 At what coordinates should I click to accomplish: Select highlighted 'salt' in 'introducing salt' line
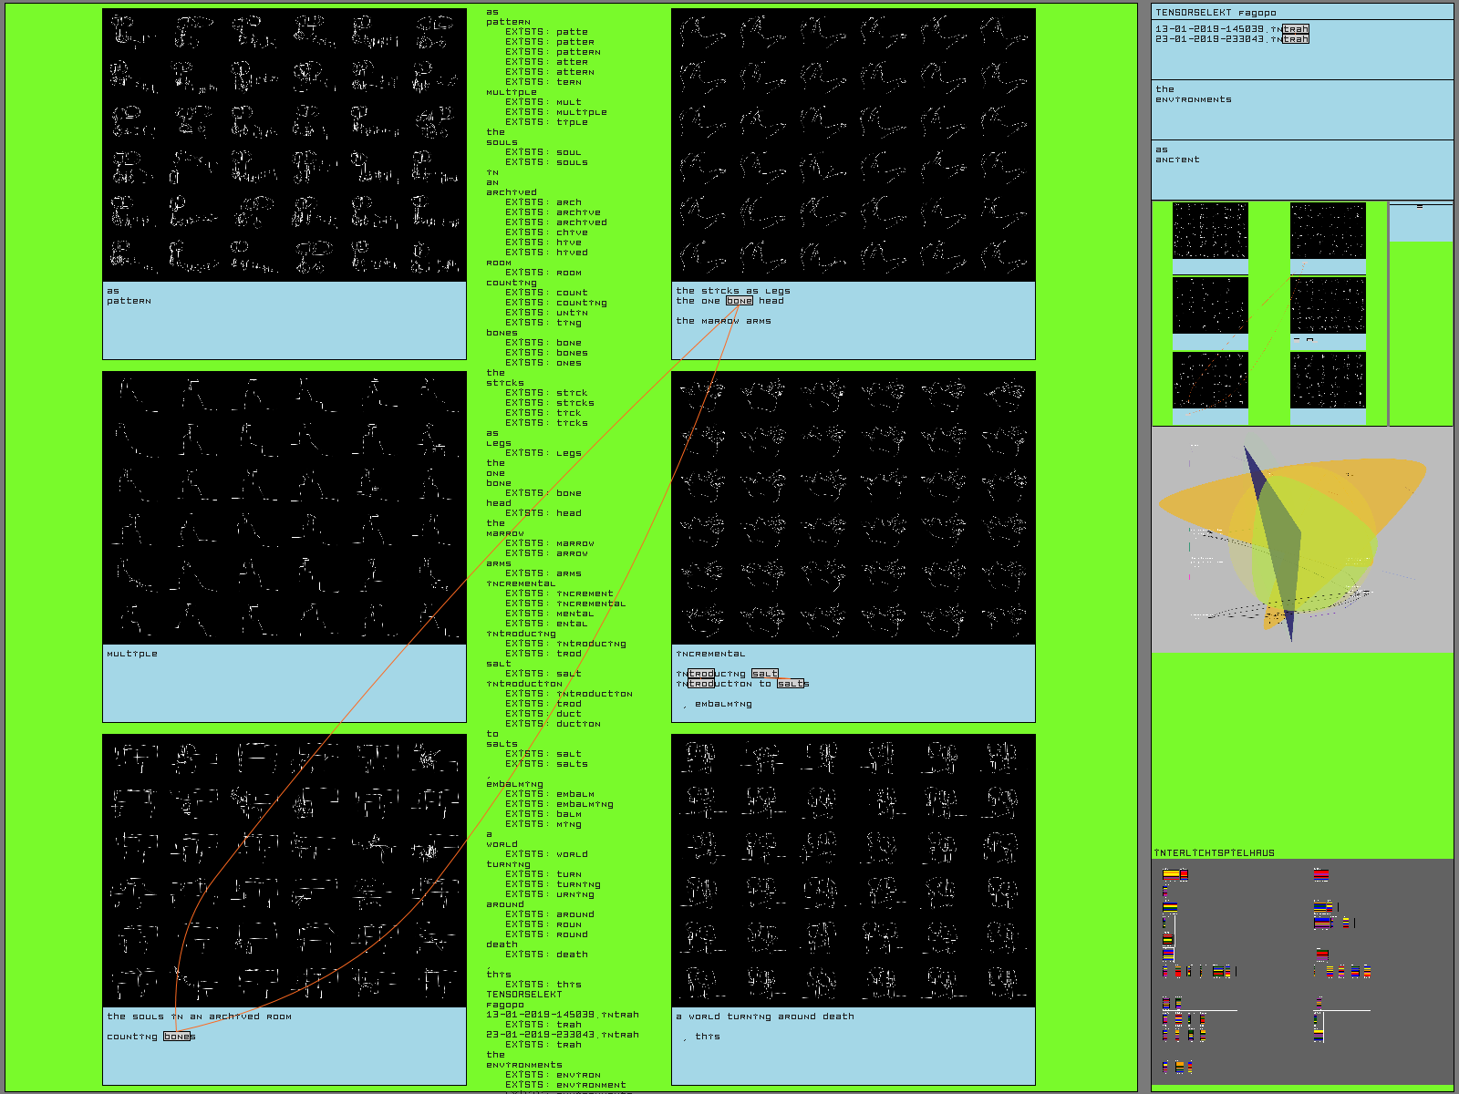[765, 674]
